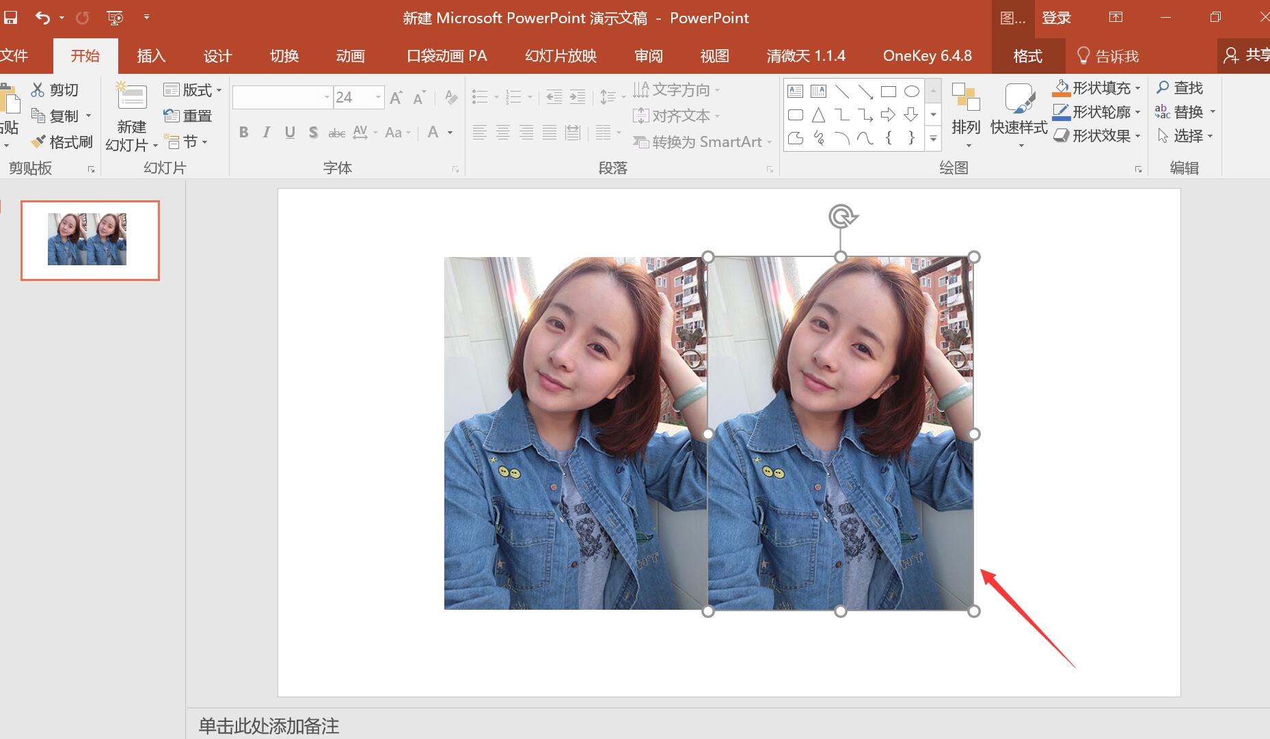Viewport: 1270px width, 739px height.
Task: Click the Undo arrow icon
Action: coord(43,17)
